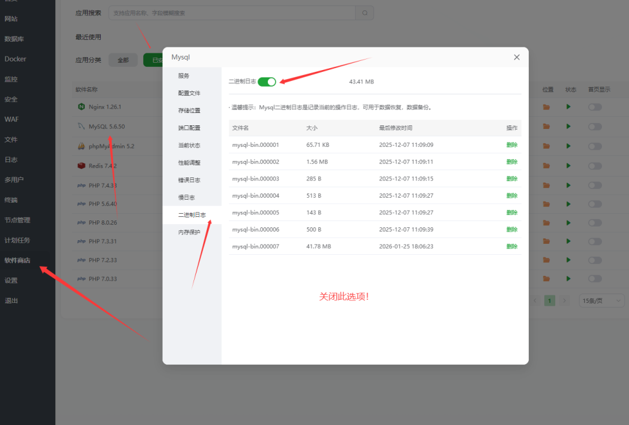Image resolution: width=629 pixels, height=425 pixels.
Task: Click 删除 for mysql-bin.000007
Action: (x=512, y=246)
